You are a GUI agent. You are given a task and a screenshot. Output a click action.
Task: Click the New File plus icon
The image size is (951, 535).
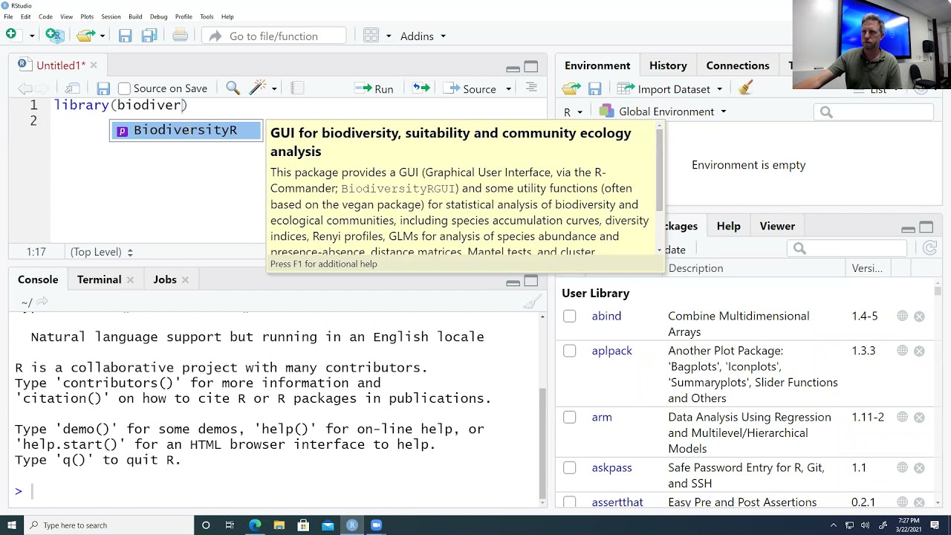pyautogui.click(x=11, y=34)
